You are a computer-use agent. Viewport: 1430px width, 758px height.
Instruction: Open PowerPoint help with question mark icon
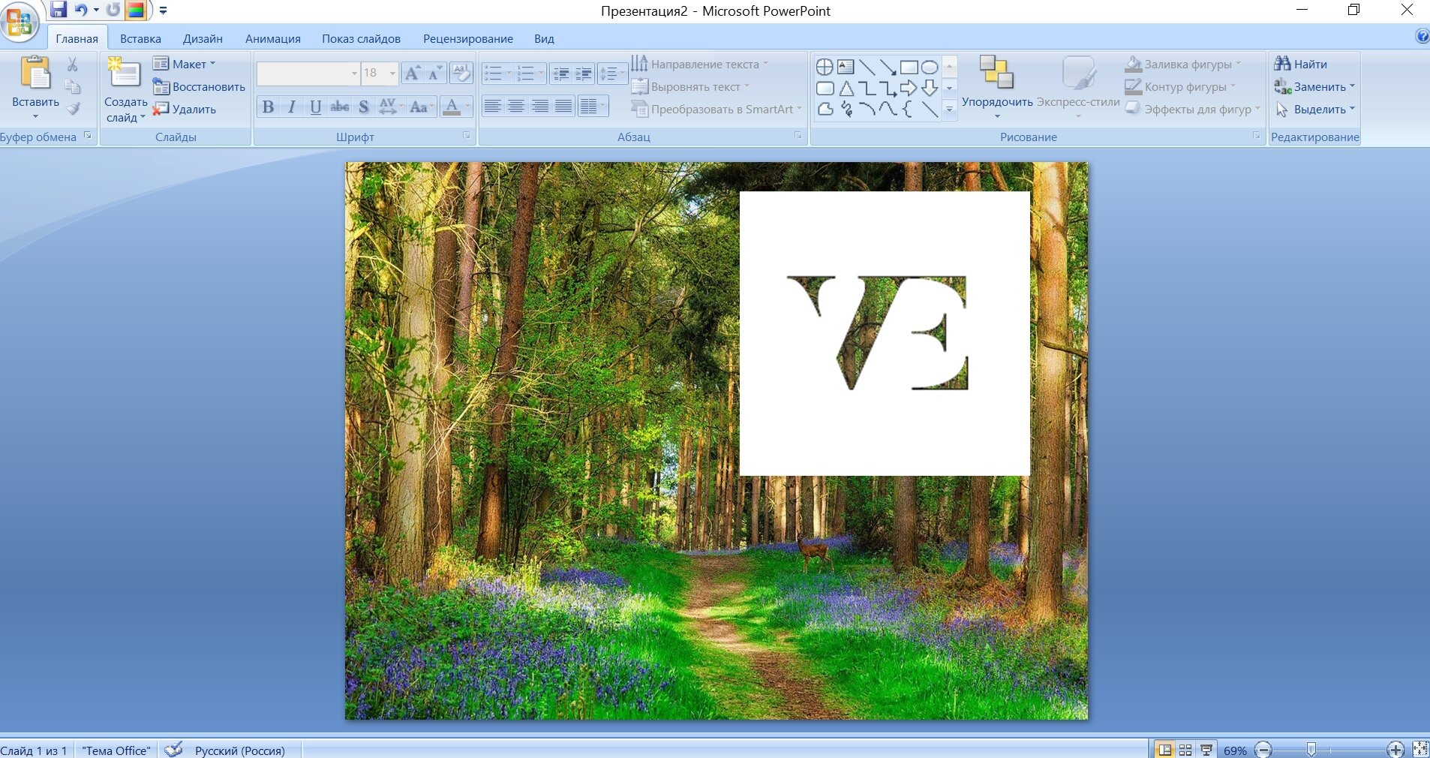1422,36
